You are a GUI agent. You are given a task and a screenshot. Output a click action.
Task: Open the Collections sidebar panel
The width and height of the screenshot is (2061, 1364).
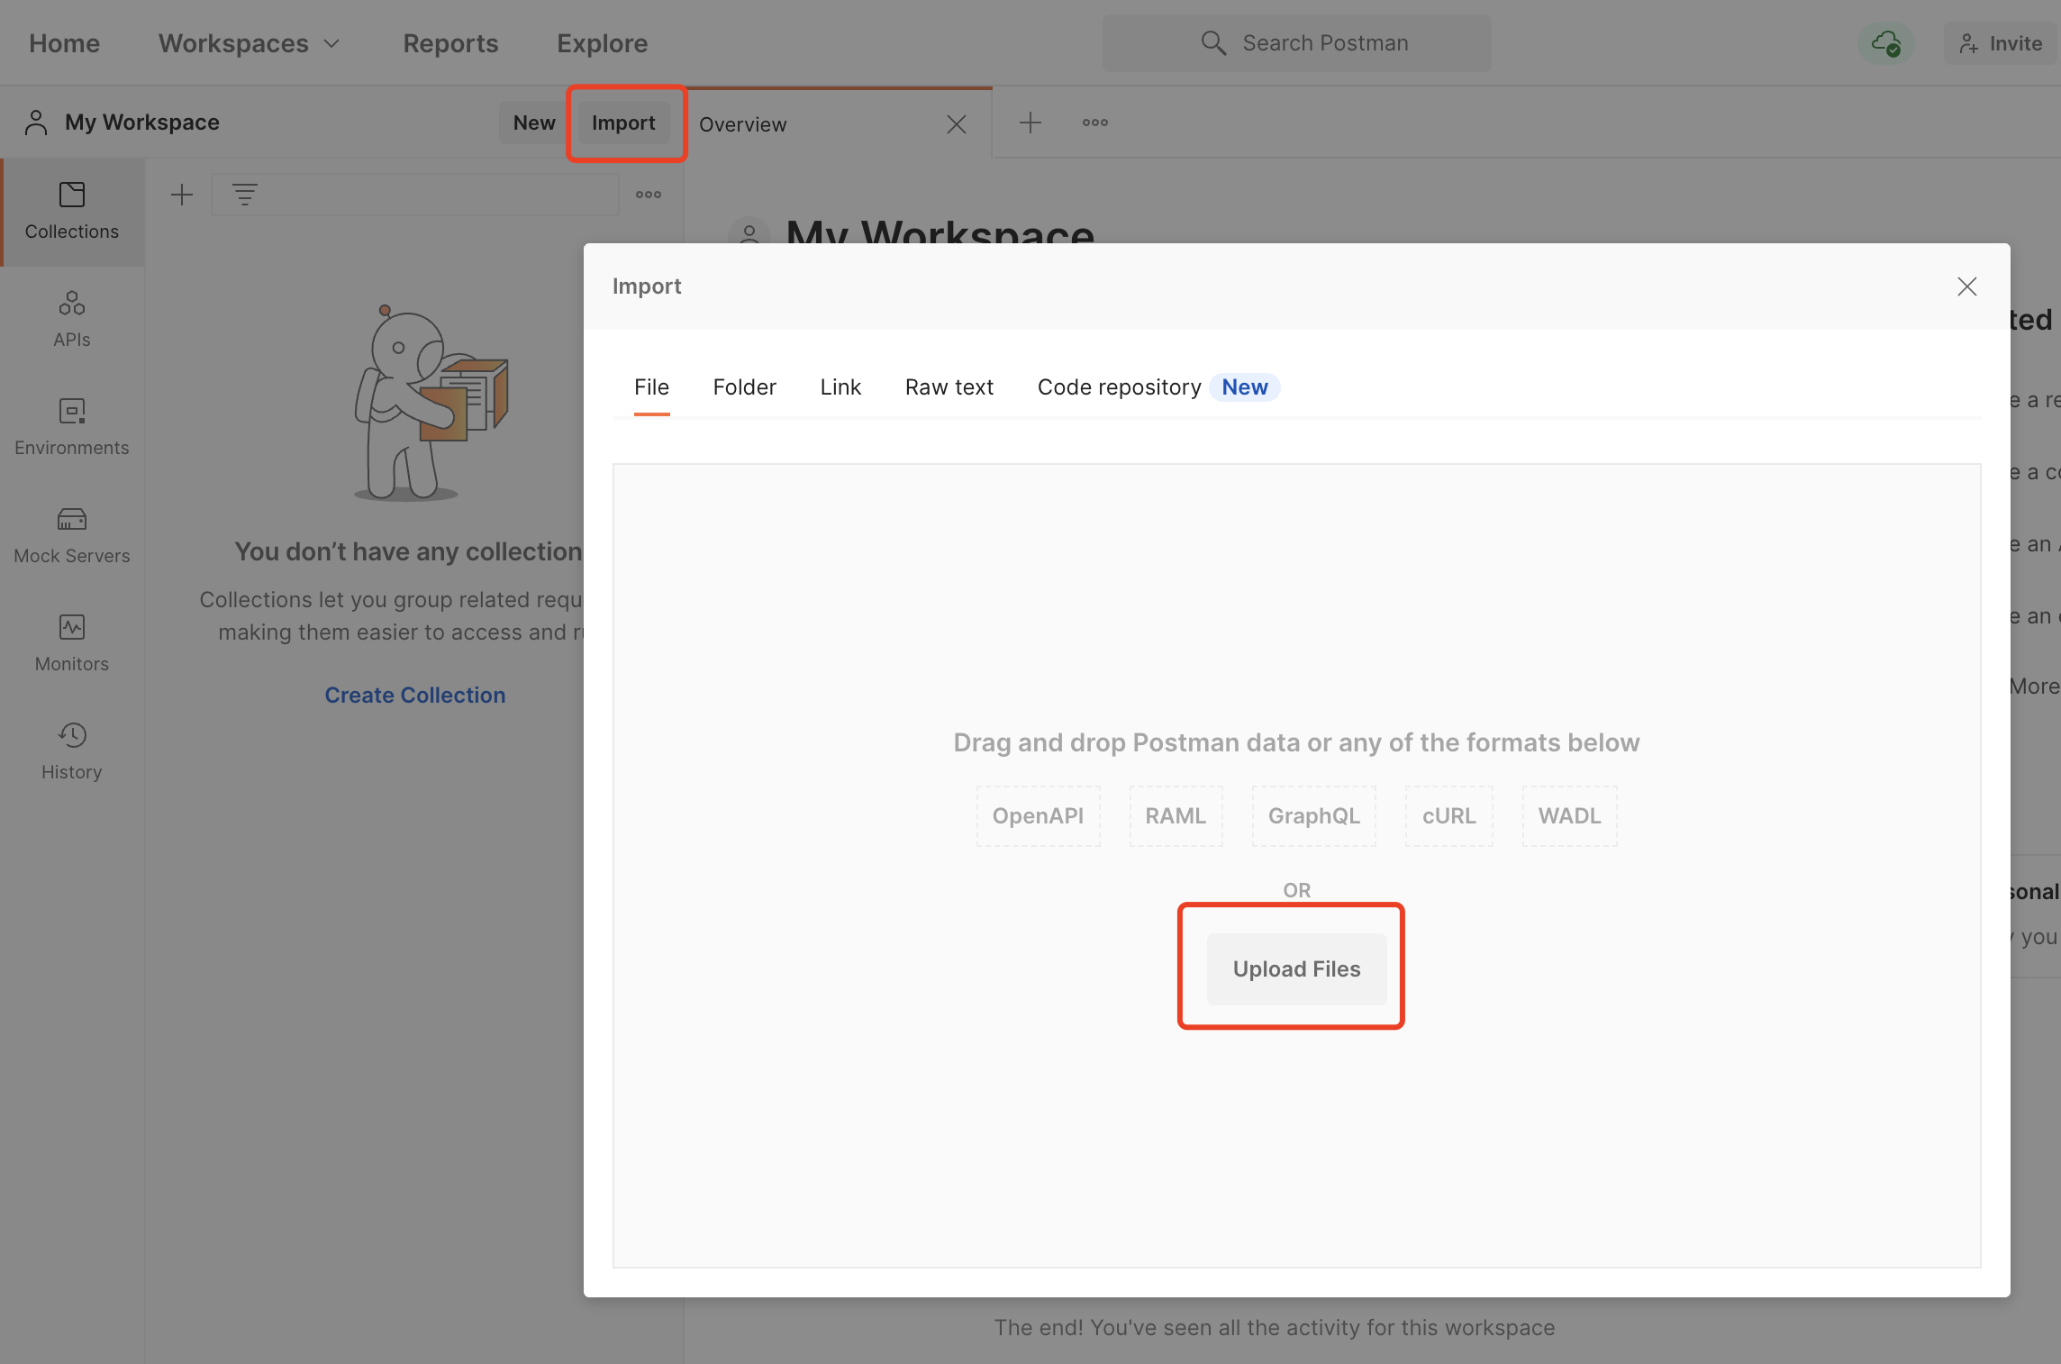tap(72, 212)
